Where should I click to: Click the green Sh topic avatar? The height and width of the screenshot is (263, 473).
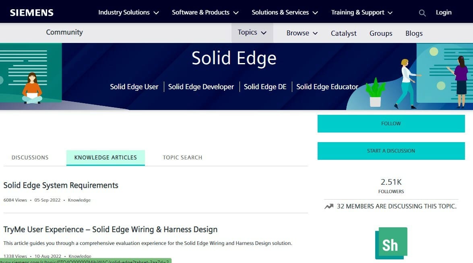point(391,243)
